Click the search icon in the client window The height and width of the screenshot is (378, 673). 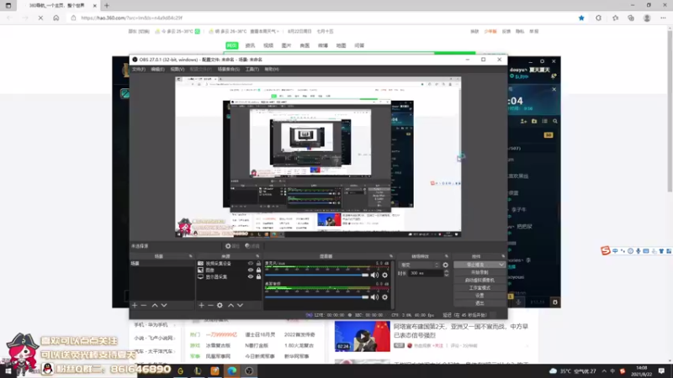pyautogui.click(x=555, y=121)
